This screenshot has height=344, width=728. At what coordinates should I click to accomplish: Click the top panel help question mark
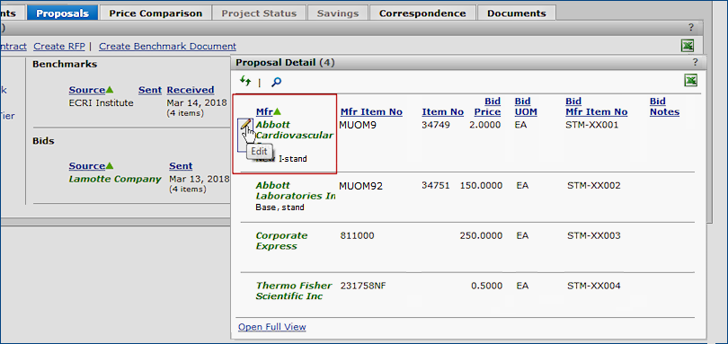pos(690,27)
